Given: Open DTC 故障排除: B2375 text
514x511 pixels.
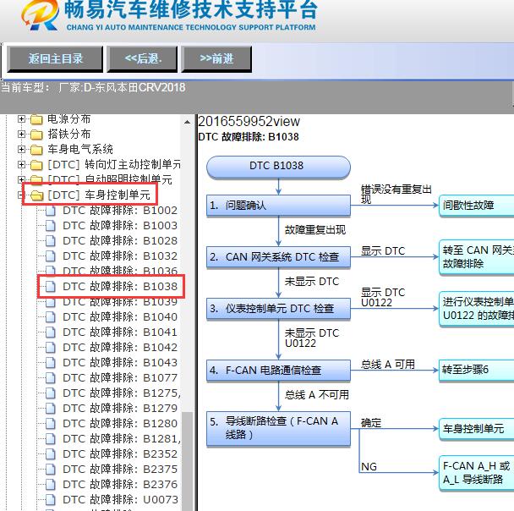Looking at the screenshot, I should (x=120, y=469).
